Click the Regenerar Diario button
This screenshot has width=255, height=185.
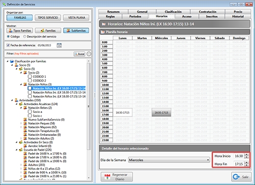point(117,177)
